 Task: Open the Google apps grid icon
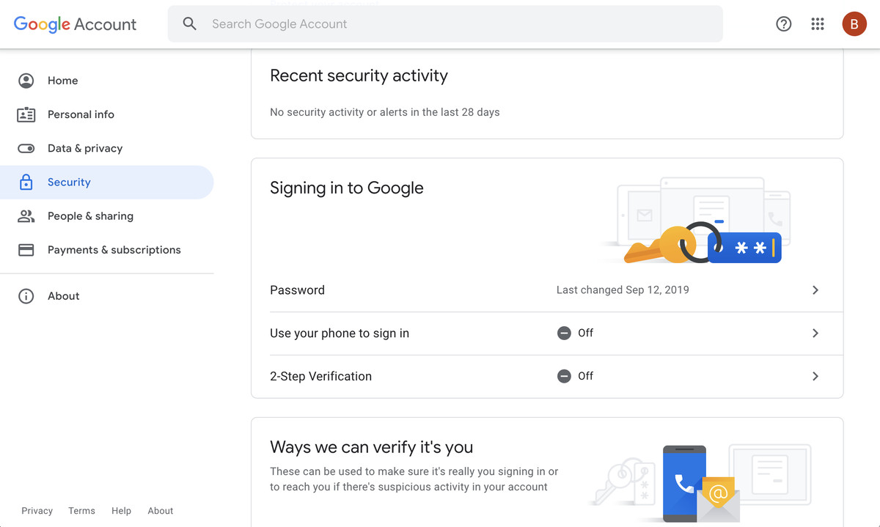coord(818,24)
